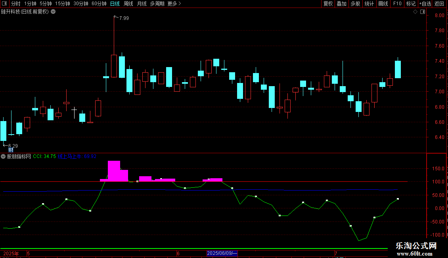Click the 复权 adjustment button
This screenshot has width=448, height=258.
click(328, 4)
